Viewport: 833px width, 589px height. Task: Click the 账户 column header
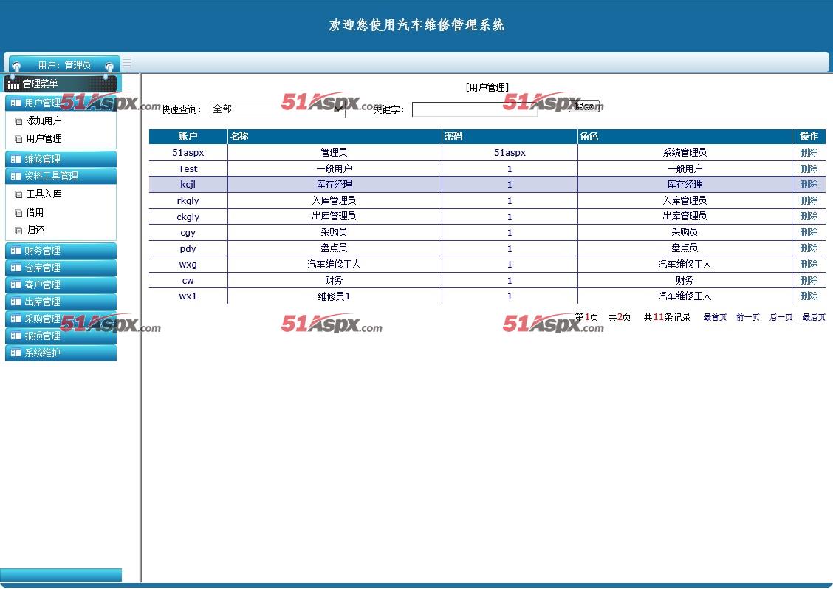(188, 137)
